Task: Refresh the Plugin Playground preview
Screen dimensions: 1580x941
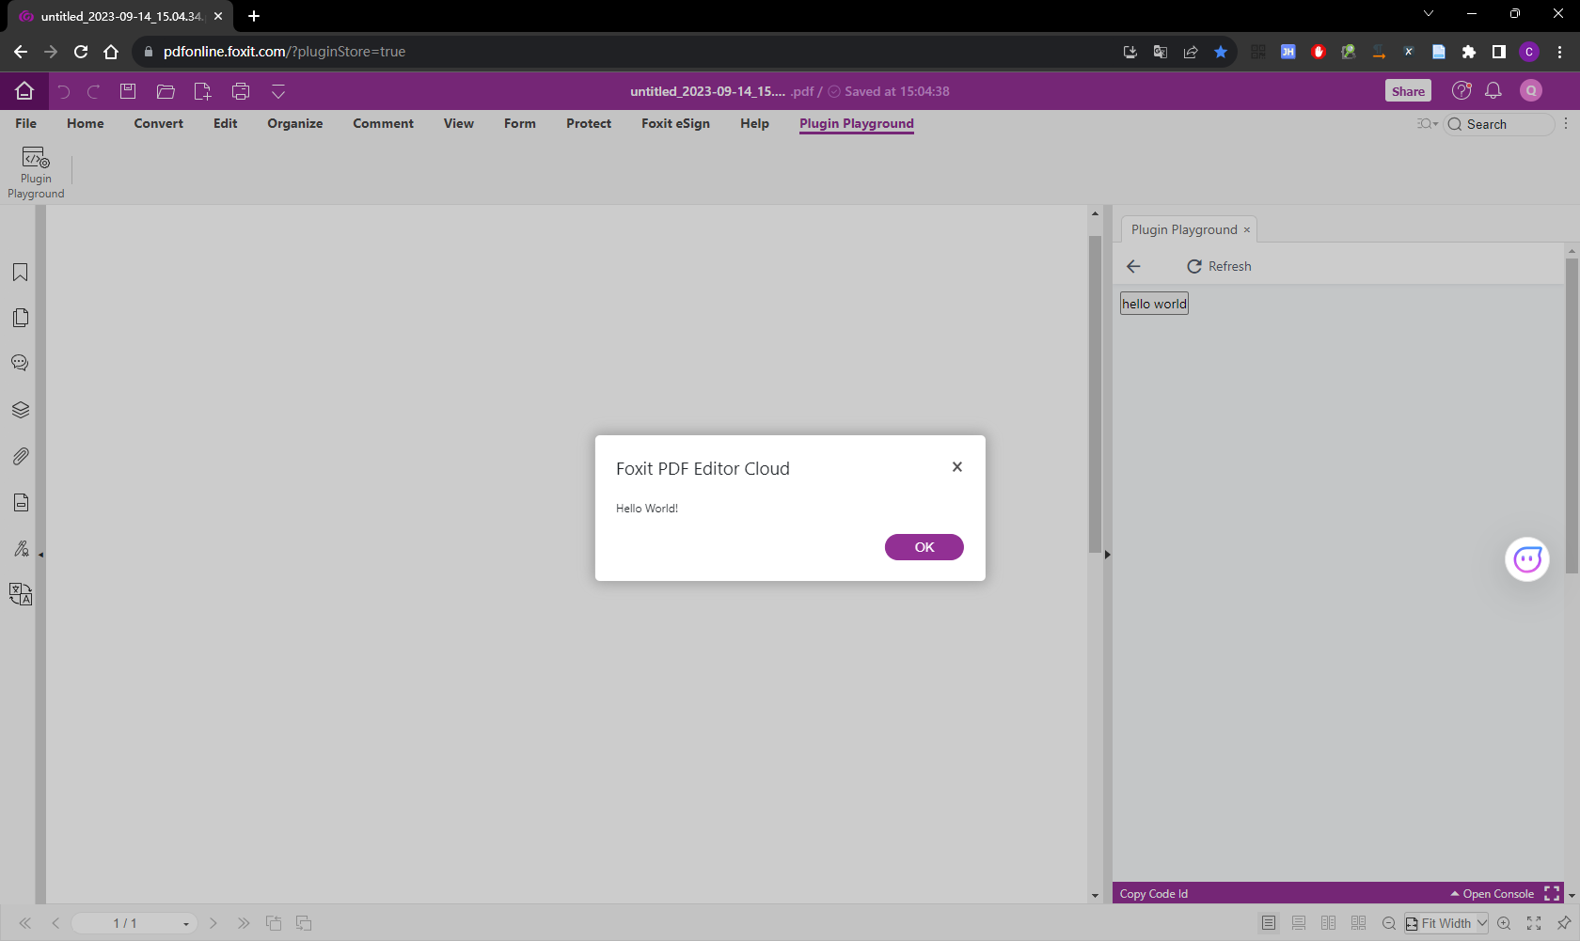Action: pyautogui.click(x=1219, y=266)
